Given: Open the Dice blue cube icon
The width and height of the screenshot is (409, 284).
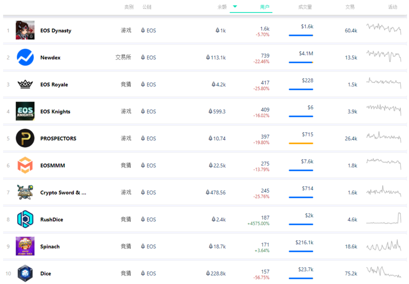Looking at the screenshot, I should point(25,273).
